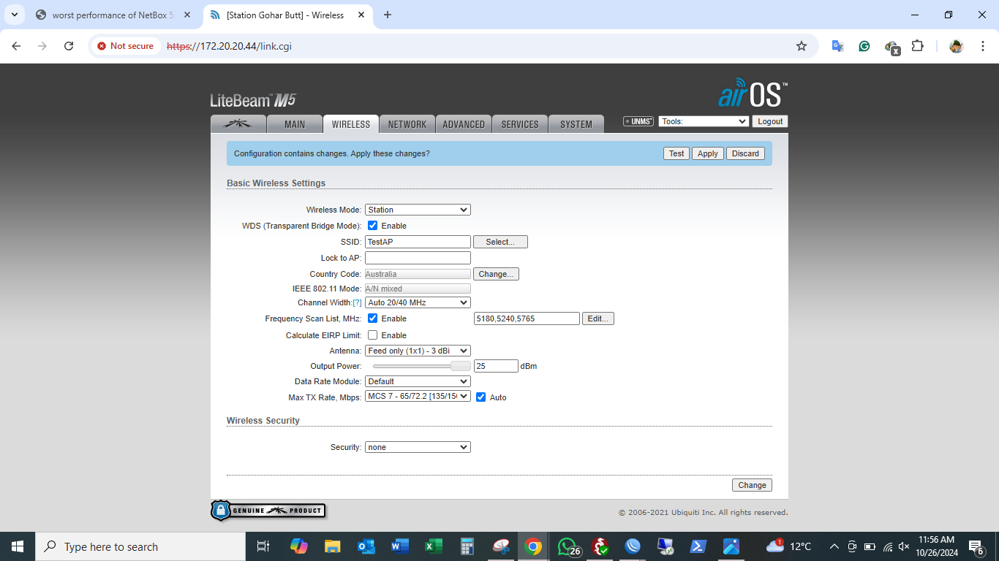Click the taskbar search box
This screenshot has width=999, height=561.
tap(140, 546)
